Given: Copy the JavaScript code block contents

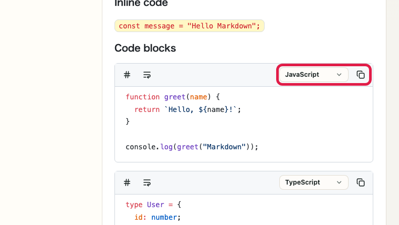Looking at the screenshot, I should coord(361,75).
